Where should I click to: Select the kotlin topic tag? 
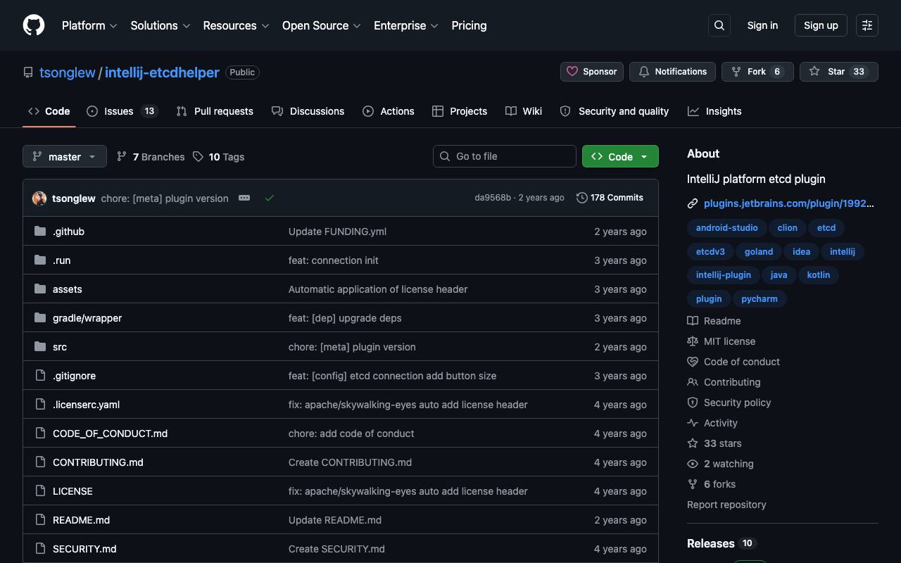(x=818, y=275)
